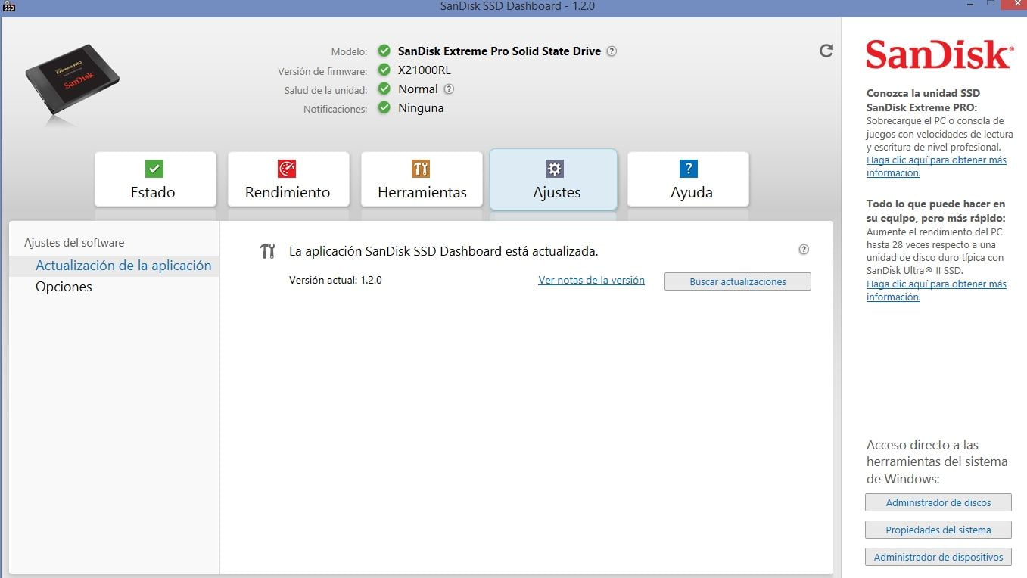Click the wrench icon by the update message
This screenshot has height=578, width=1027.
(x=267, y=251)
